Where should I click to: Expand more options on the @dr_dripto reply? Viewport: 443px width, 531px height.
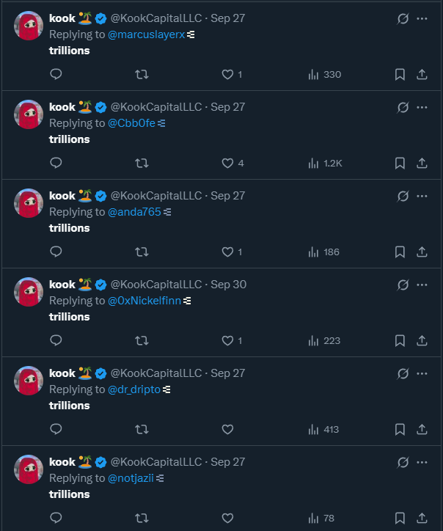click(x=422, y=373)
